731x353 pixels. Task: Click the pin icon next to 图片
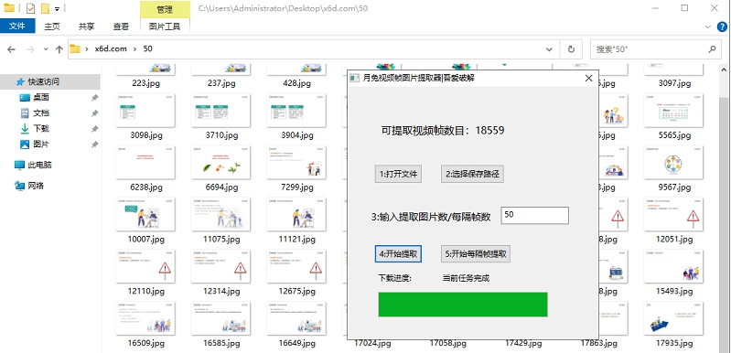pos(94,144)
